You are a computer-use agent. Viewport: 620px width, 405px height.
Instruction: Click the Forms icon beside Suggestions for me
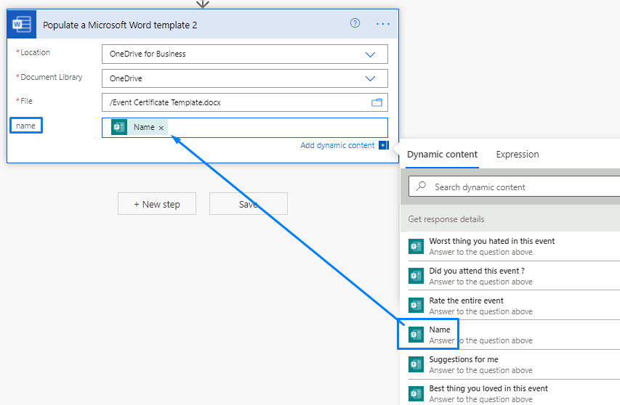click(x=416, y=364)
